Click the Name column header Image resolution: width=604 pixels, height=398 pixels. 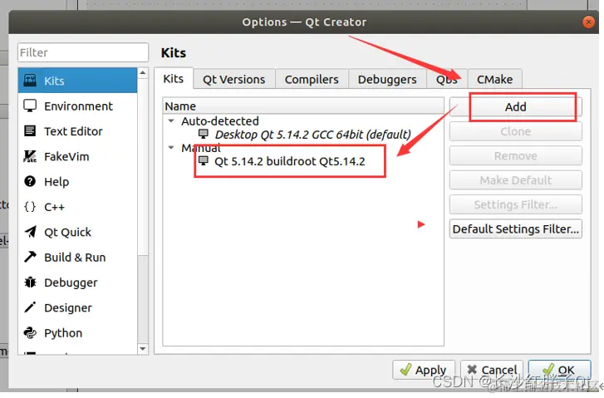(x=303, y=106)
